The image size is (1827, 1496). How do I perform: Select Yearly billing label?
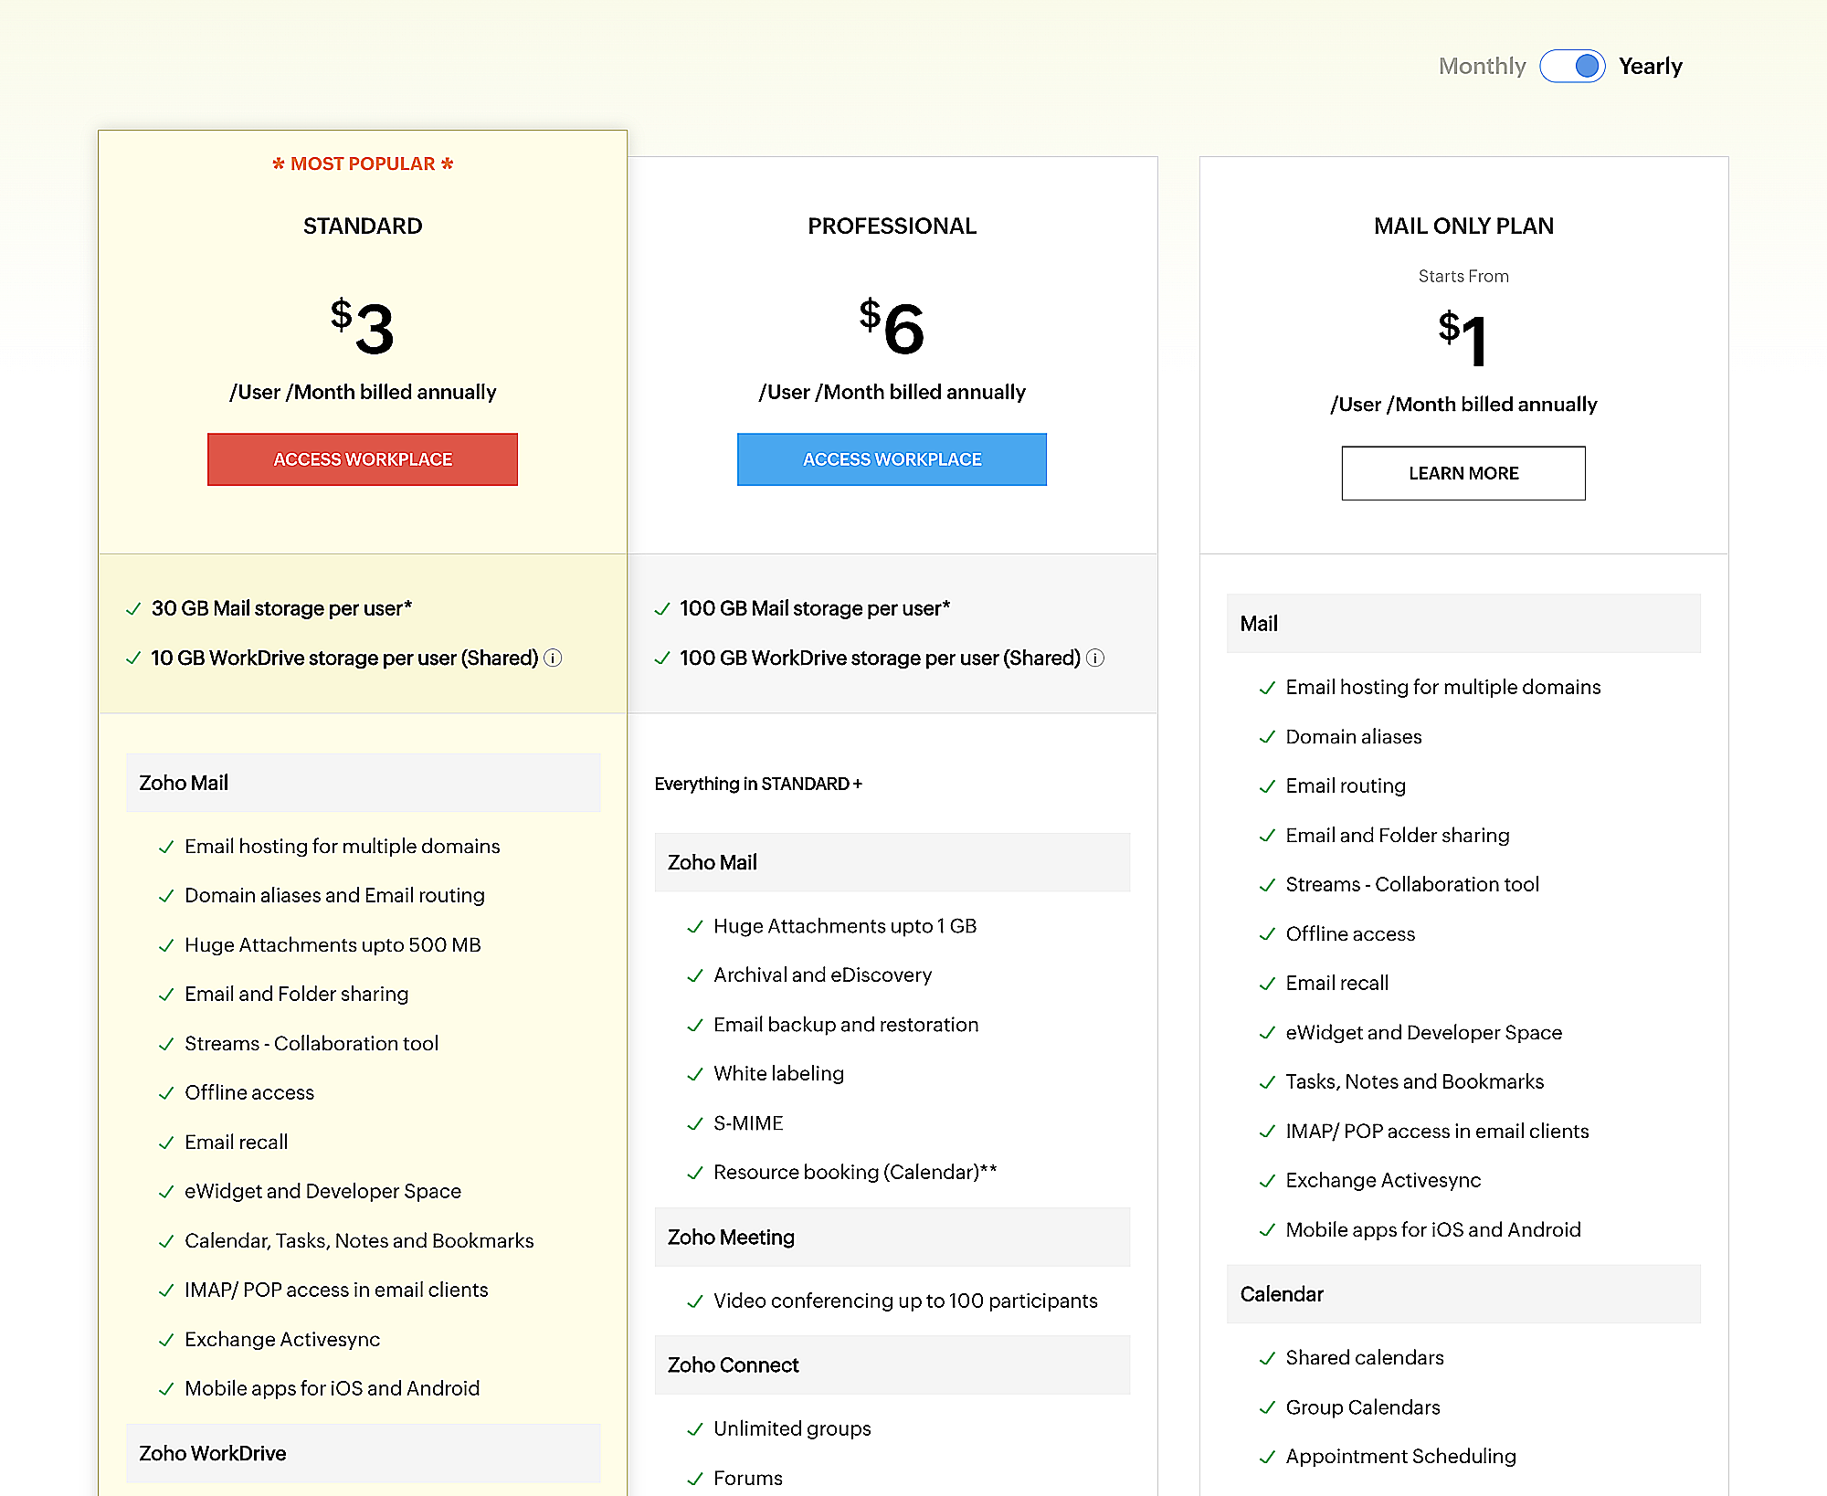tap(1650, 66)
